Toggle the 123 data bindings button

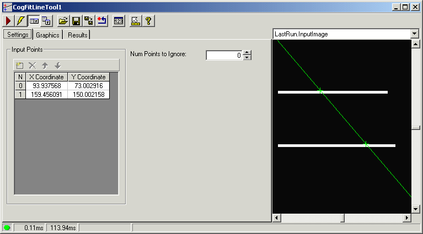[x=119, y=21]
